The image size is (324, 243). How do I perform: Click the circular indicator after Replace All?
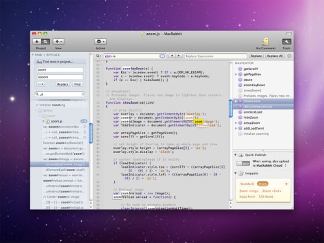289,56
